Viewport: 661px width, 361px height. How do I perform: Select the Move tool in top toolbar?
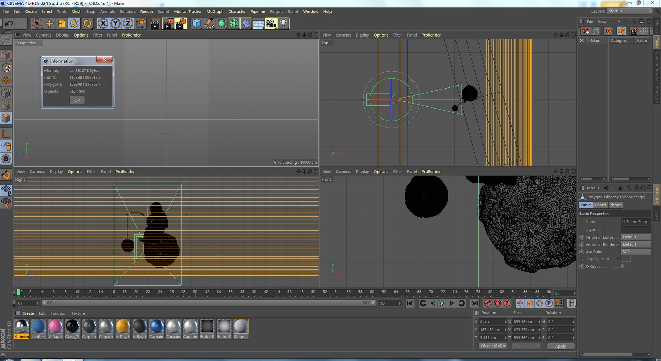pyautogui.click(x=50, y=23)
